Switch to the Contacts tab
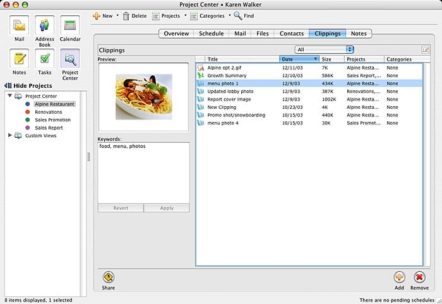This screenshot has height=304, width=442. tap(292, 33)
